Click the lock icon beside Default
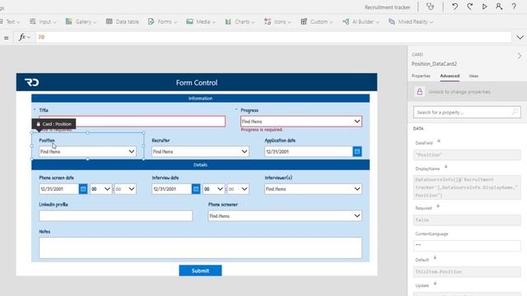This screenshot has height=296, width=527. click(435, 258)
